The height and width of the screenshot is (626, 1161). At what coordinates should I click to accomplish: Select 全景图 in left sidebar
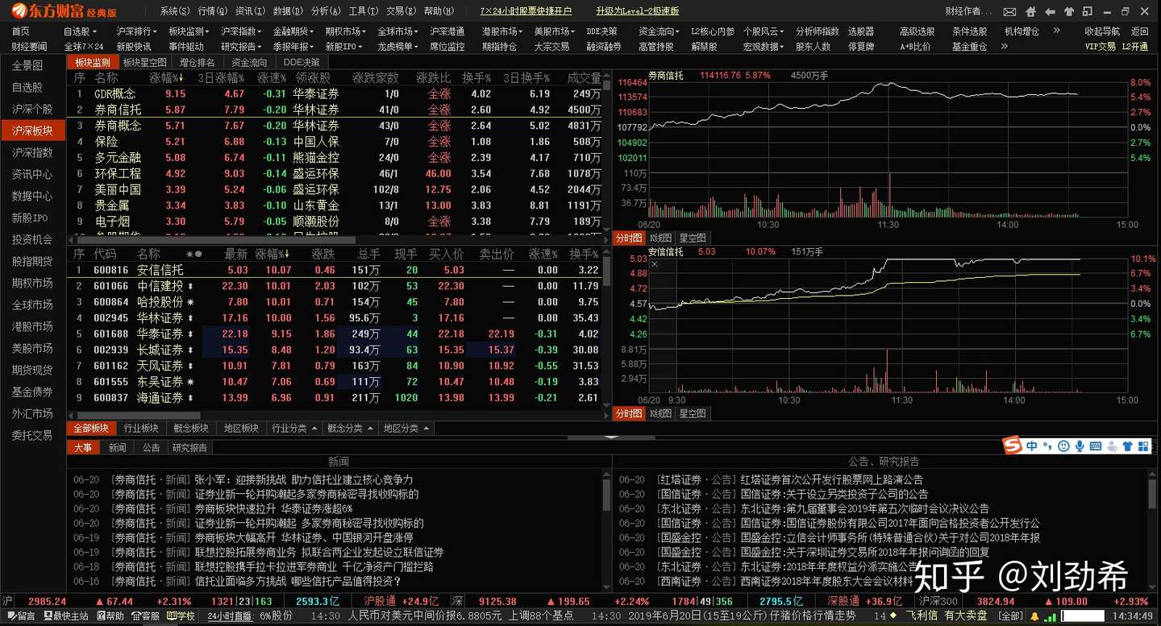point(27,65)
